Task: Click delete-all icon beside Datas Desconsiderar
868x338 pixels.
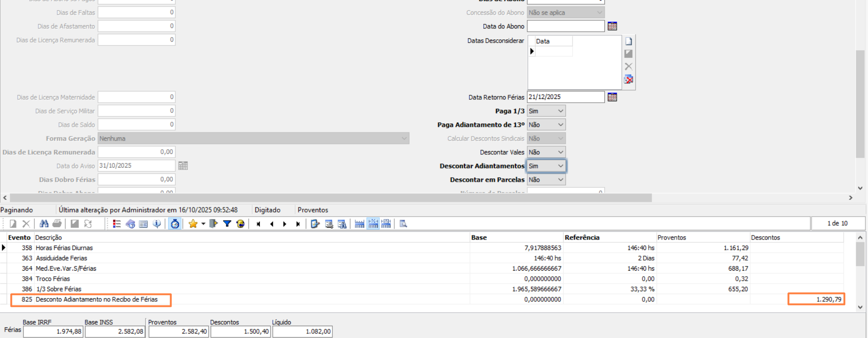Action: pyautogui.click(x=629, y=80)
